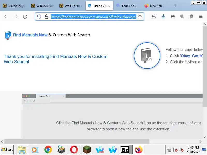Switch to the Wait For Res tab
This screenshot has height=155, width=207.
[71, 6]
